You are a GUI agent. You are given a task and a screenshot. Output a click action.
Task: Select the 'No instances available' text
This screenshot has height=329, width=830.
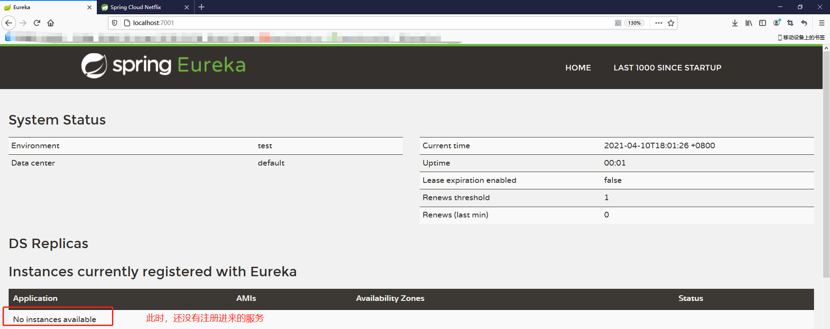[x=54, y=319]
